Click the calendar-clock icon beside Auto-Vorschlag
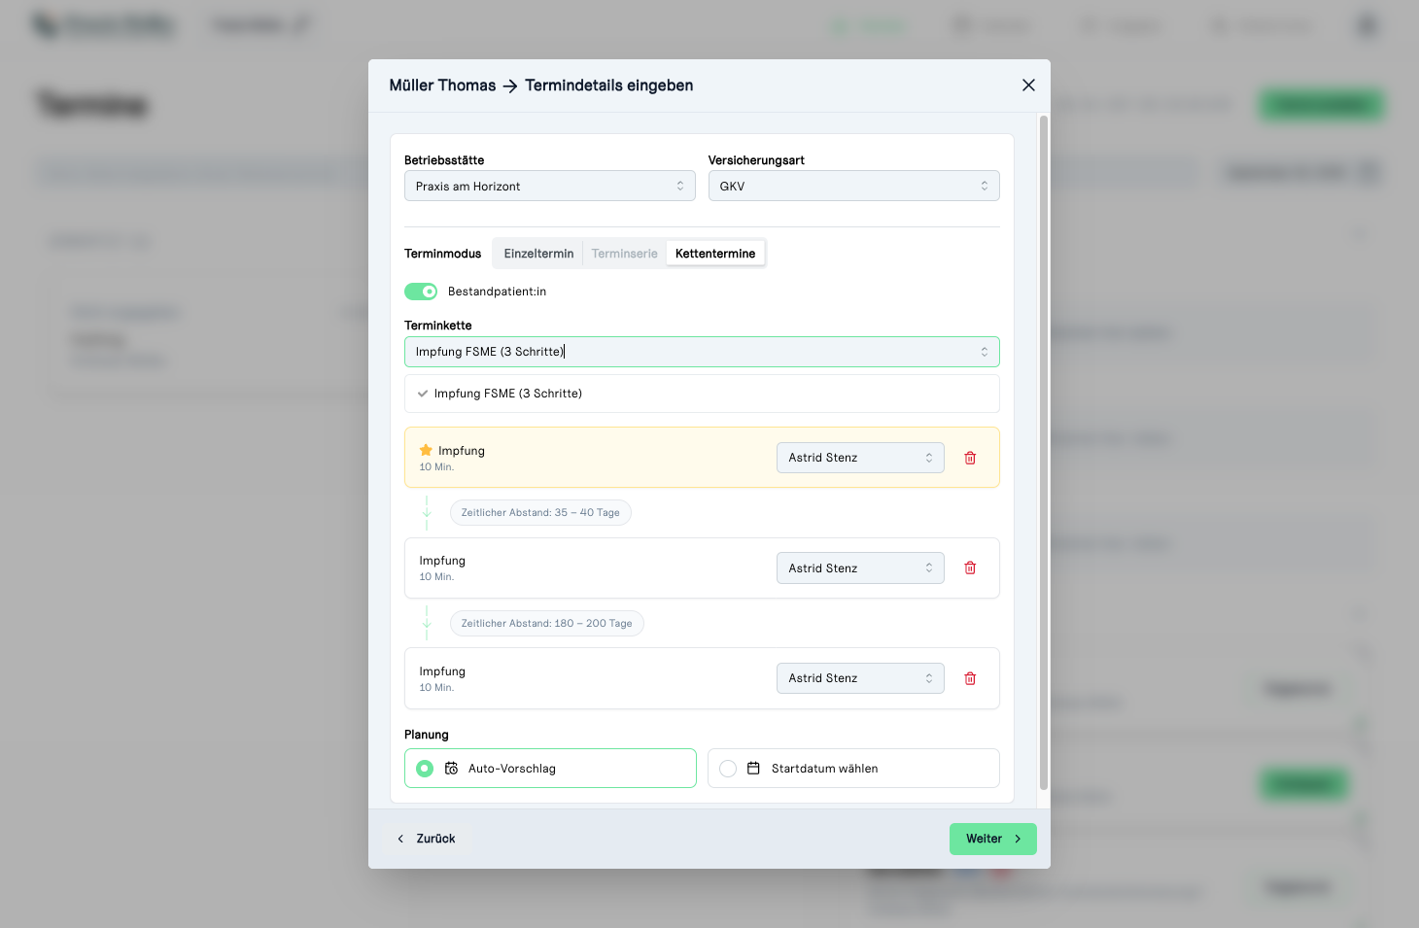The image size is (1419, 928). coord(452,769)
